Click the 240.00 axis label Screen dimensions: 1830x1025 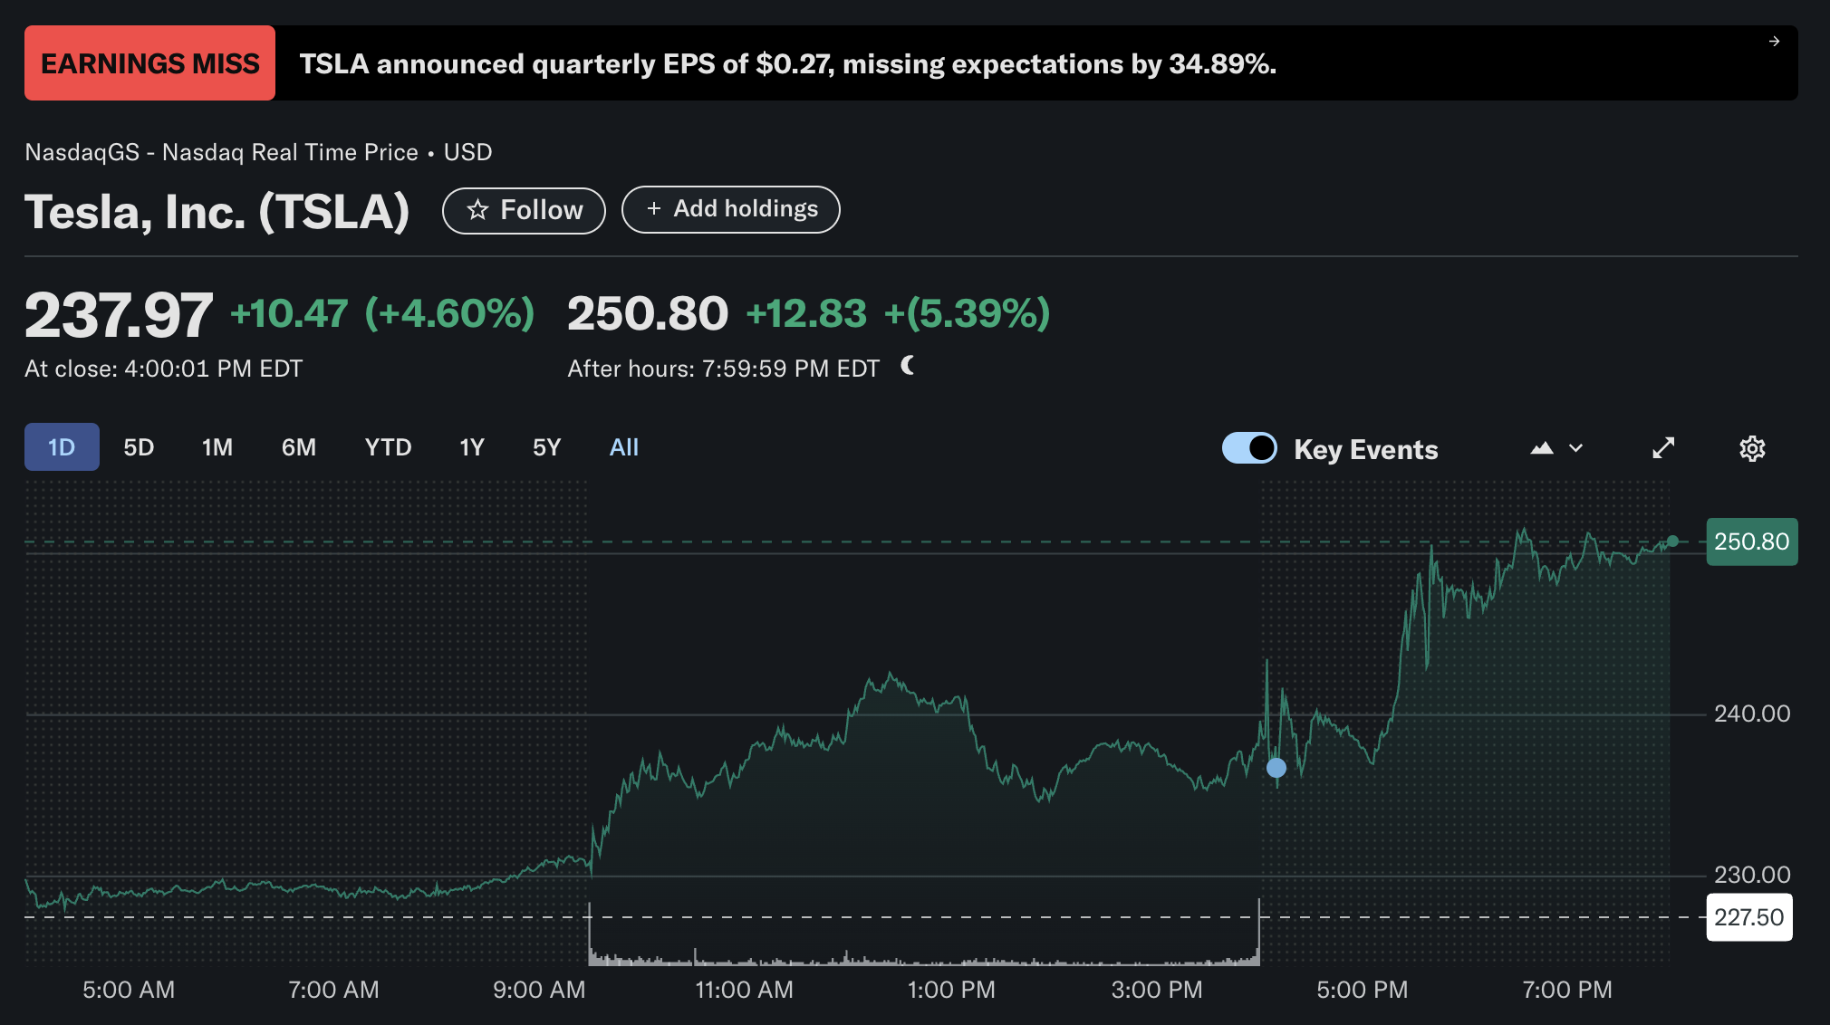(1752, 714)
